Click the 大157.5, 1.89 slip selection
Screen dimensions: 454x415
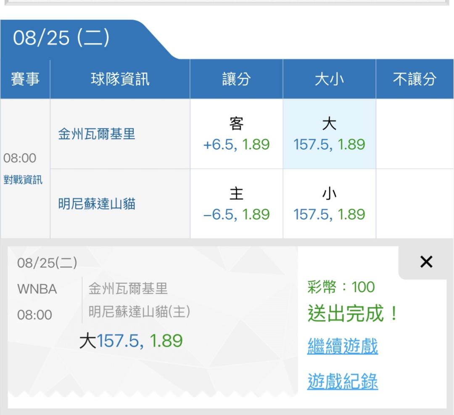131,341
